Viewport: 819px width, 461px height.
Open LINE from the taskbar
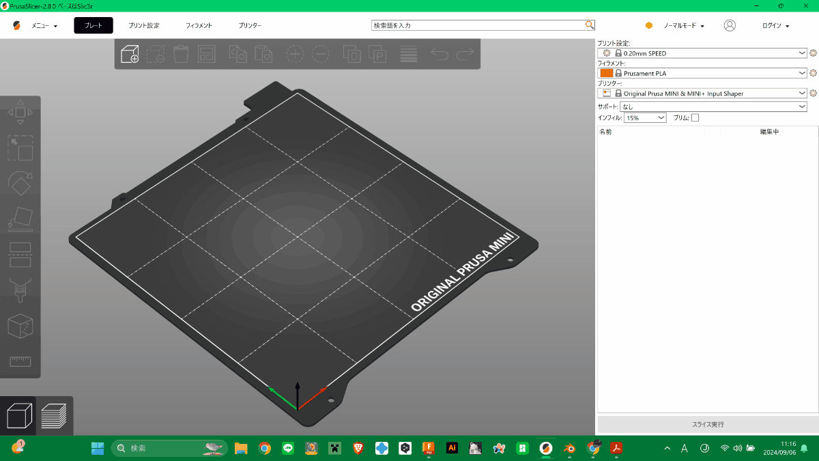(x=288, y=448)
